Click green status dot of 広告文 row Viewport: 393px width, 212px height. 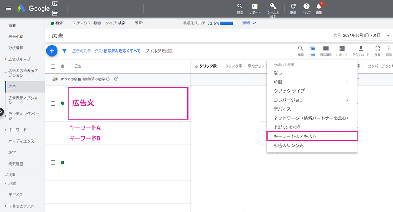[62, 103]
